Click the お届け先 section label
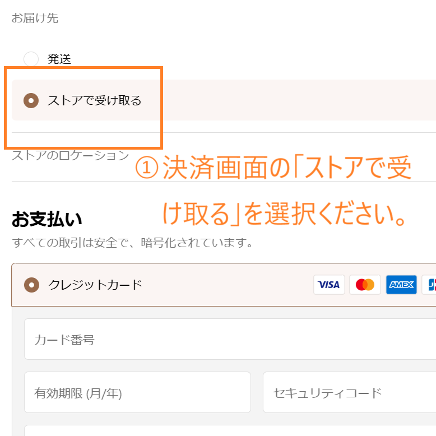 tap(35, 18)
